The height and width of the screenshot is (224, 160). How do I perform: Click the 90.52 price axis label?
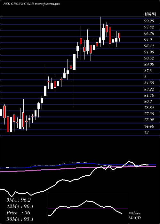coord(149,58)
